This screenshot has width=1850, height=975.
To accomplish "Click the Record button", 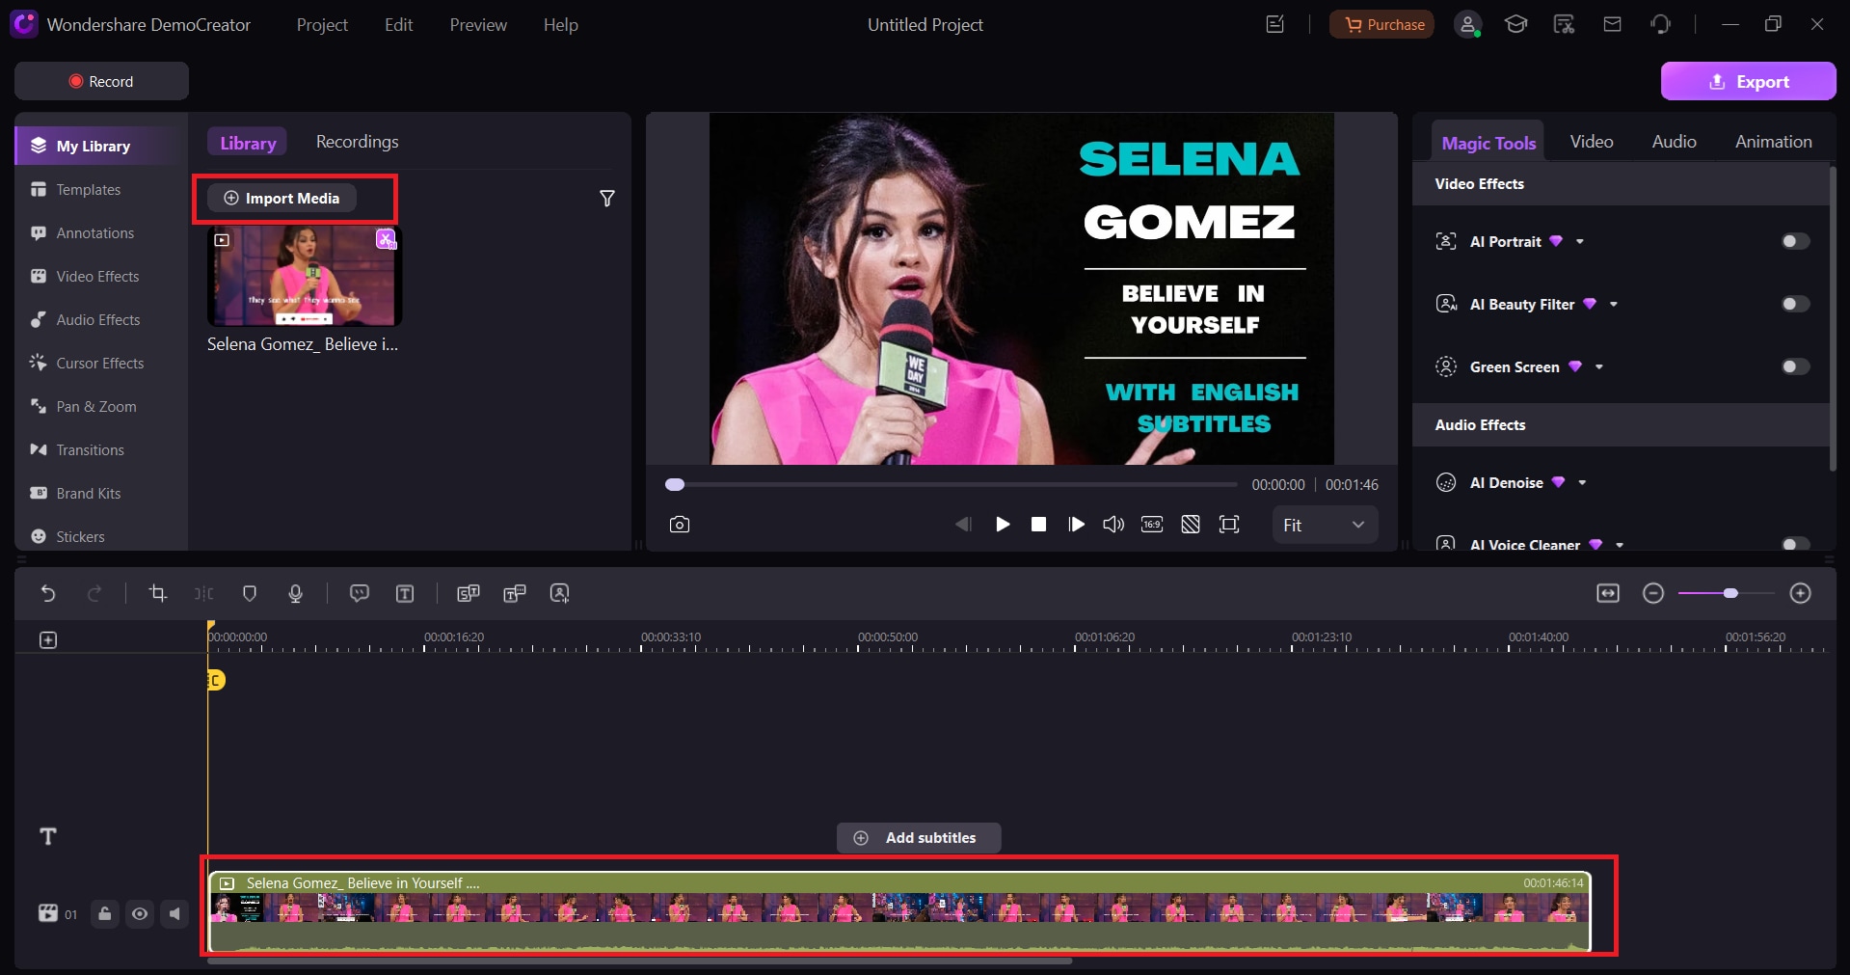I will [x=101, y=81].
